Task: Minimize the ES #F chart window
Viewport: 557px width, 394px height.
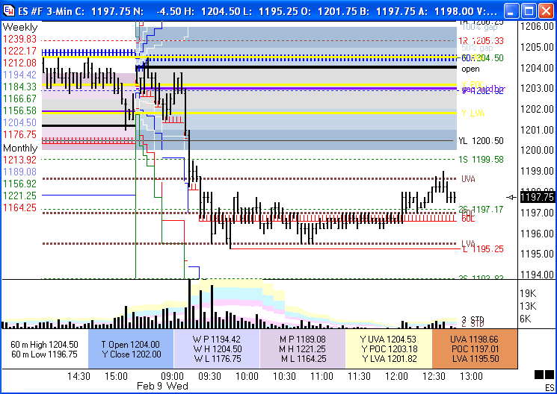Action: point(511,11)
